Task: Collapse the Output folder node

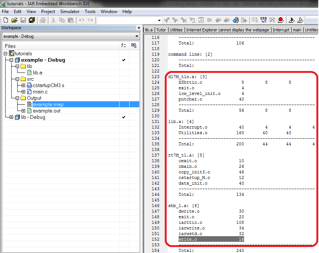Action: click(17, 98)
